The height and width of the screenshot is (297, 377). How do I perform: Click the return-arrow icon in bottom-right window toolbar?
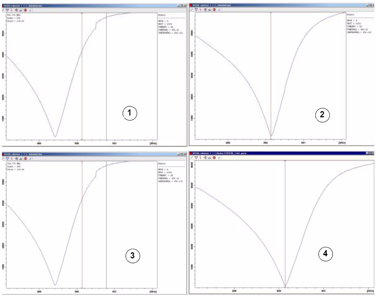point(219,158)
